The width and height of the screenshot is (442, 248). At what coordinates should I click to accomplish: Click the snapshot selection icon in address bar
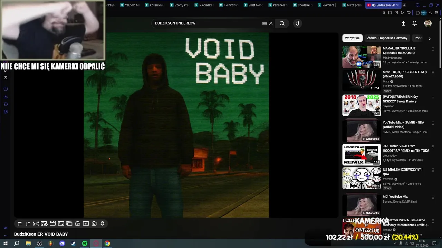[x=390, y=13]
